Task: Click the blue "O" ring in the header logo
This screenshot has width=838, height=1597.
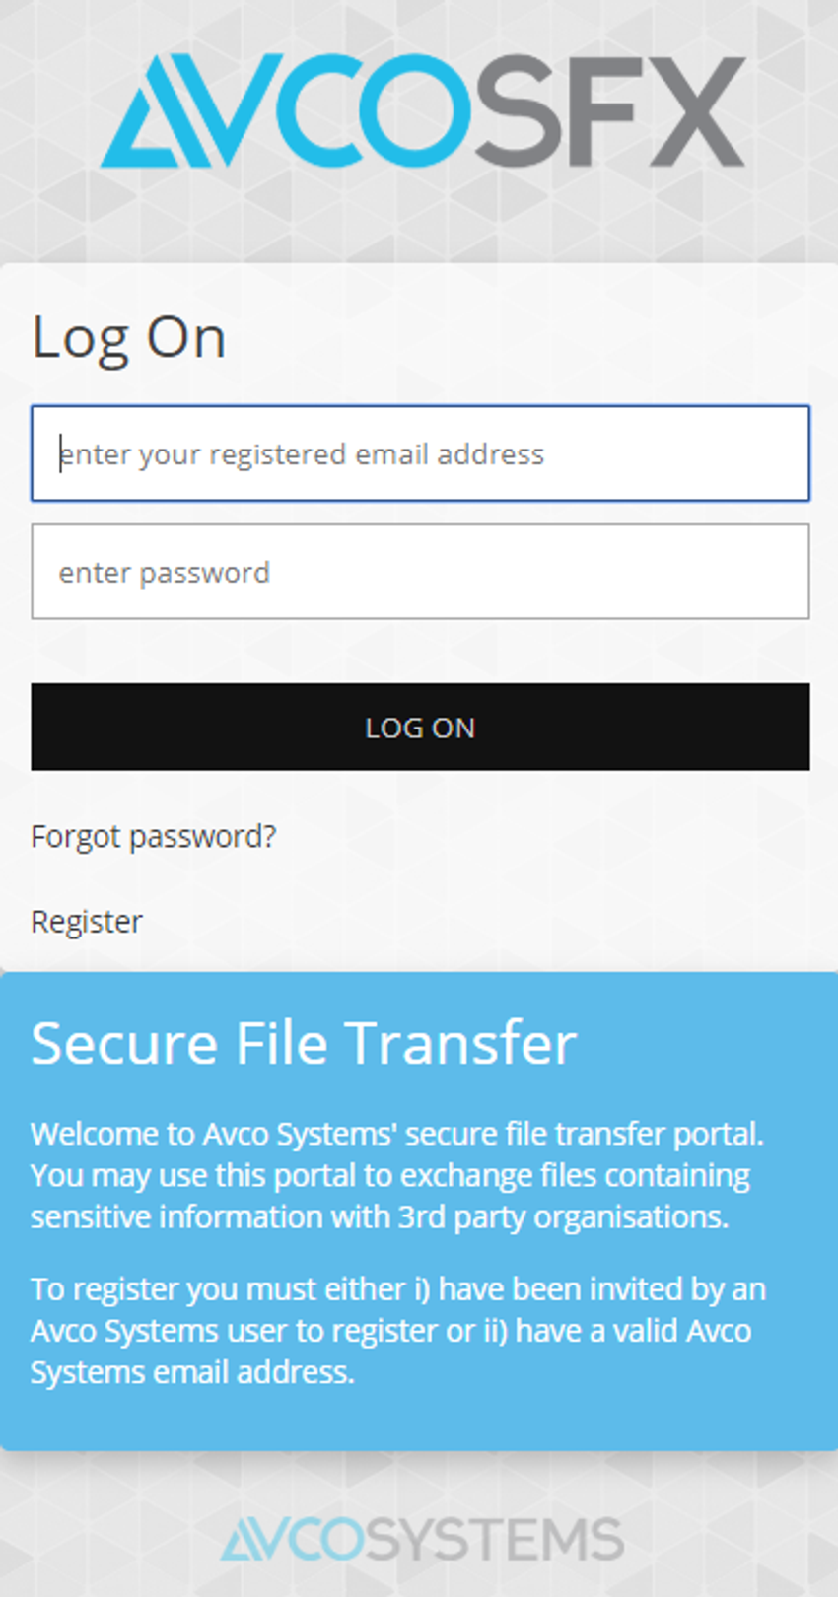Action: point(415,110)
